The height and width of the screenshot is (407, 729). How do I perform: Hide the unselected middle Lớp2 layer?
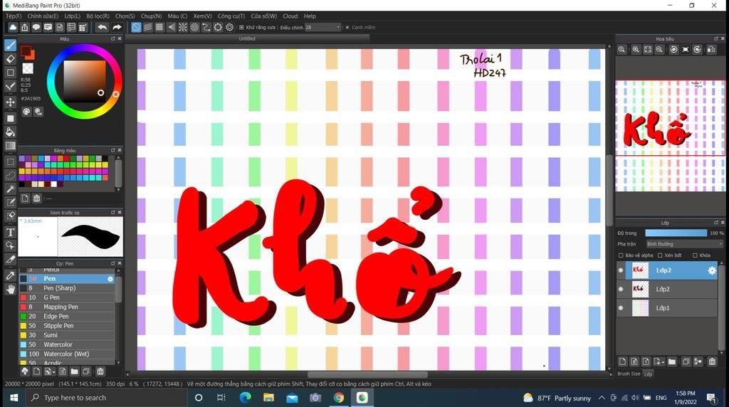621,289
